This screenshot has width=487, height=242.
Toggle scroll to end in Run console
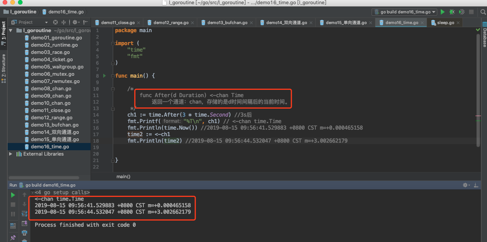(24, 223)
